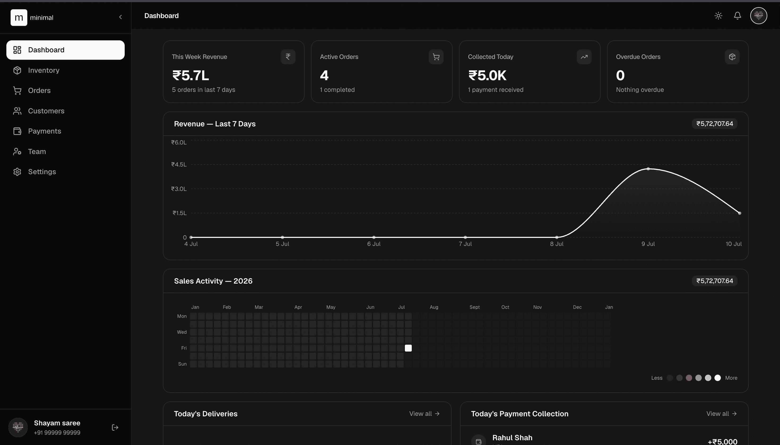
Task: Click the ₹5.0K collected value
Action: 487,75
